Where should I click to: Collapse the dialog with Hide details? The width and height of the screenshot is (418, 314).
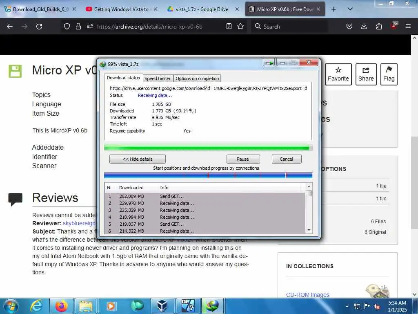pyautogui.click(x=138, y=159)
